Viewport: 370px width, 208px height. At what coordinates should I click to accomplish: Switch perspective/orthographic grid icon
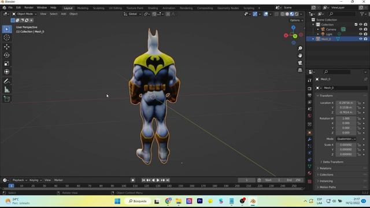[x=300, y=70]
